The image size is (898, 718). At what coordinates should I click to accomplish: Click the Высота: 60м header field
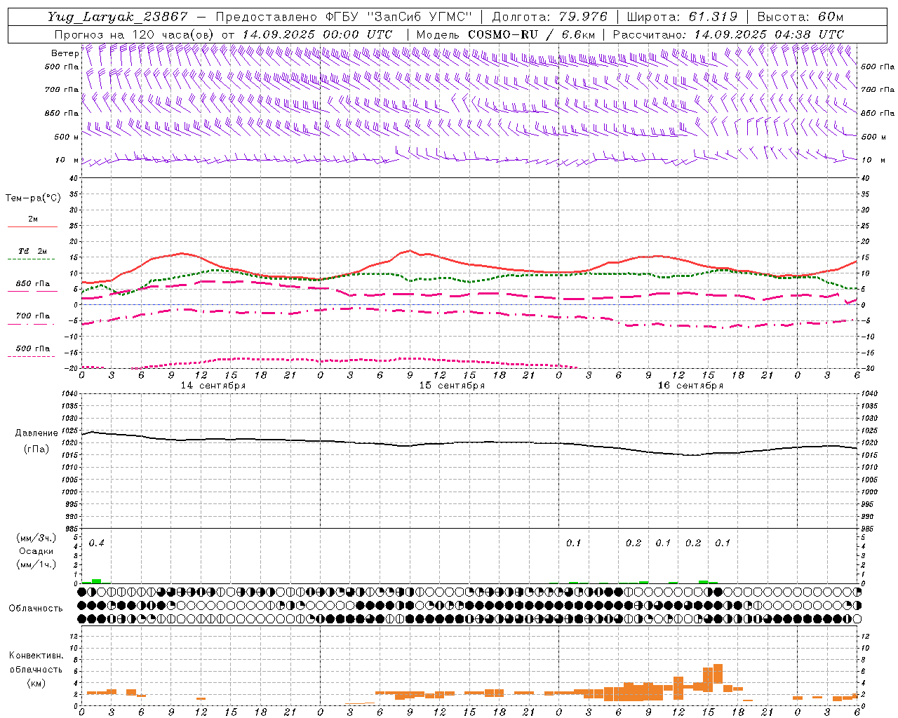coord(800,17)
